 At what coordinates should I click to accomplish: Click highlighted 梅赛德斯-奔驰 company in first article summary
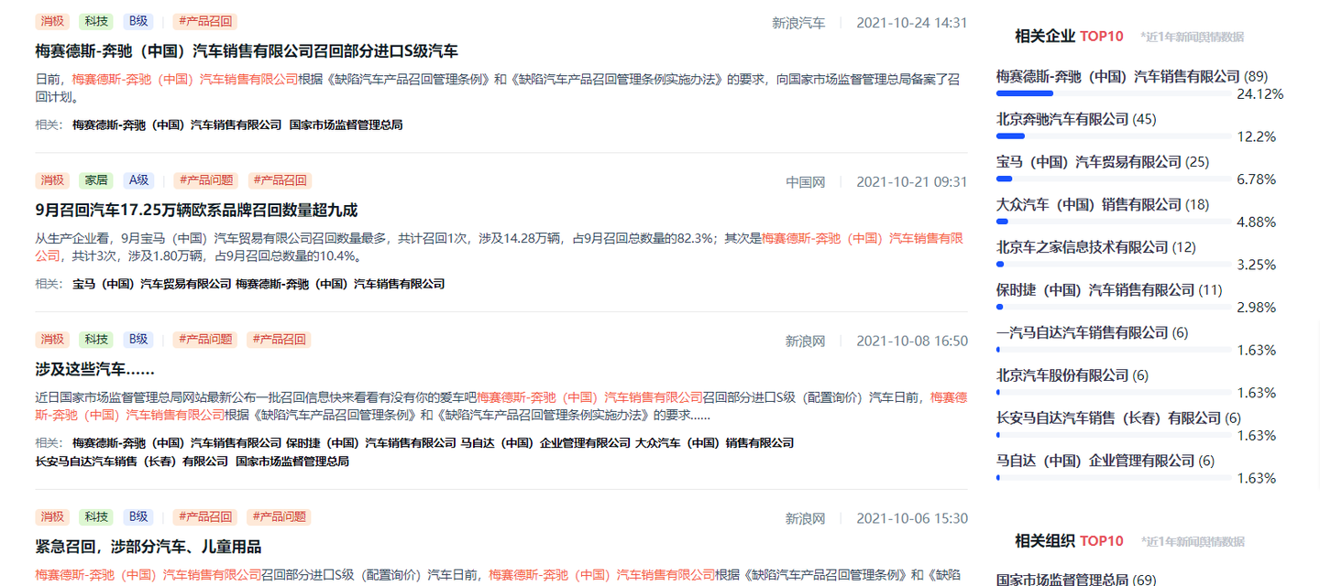(185, 80)
